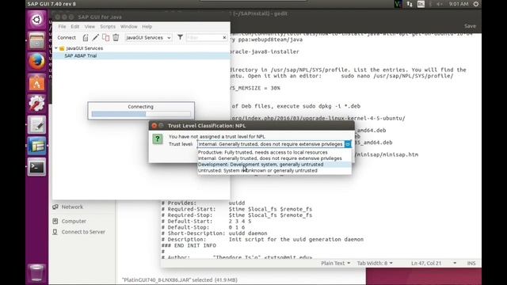Click the JavaGUI Services tree label

coord(85,48)
